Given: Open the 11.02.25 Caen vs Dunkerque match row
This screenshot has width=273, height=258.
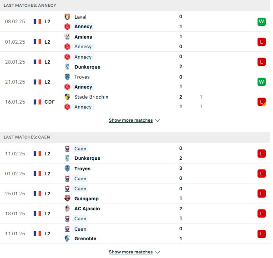Looking at the screenshot, I should pyautogui.click(x=135, y=154).
